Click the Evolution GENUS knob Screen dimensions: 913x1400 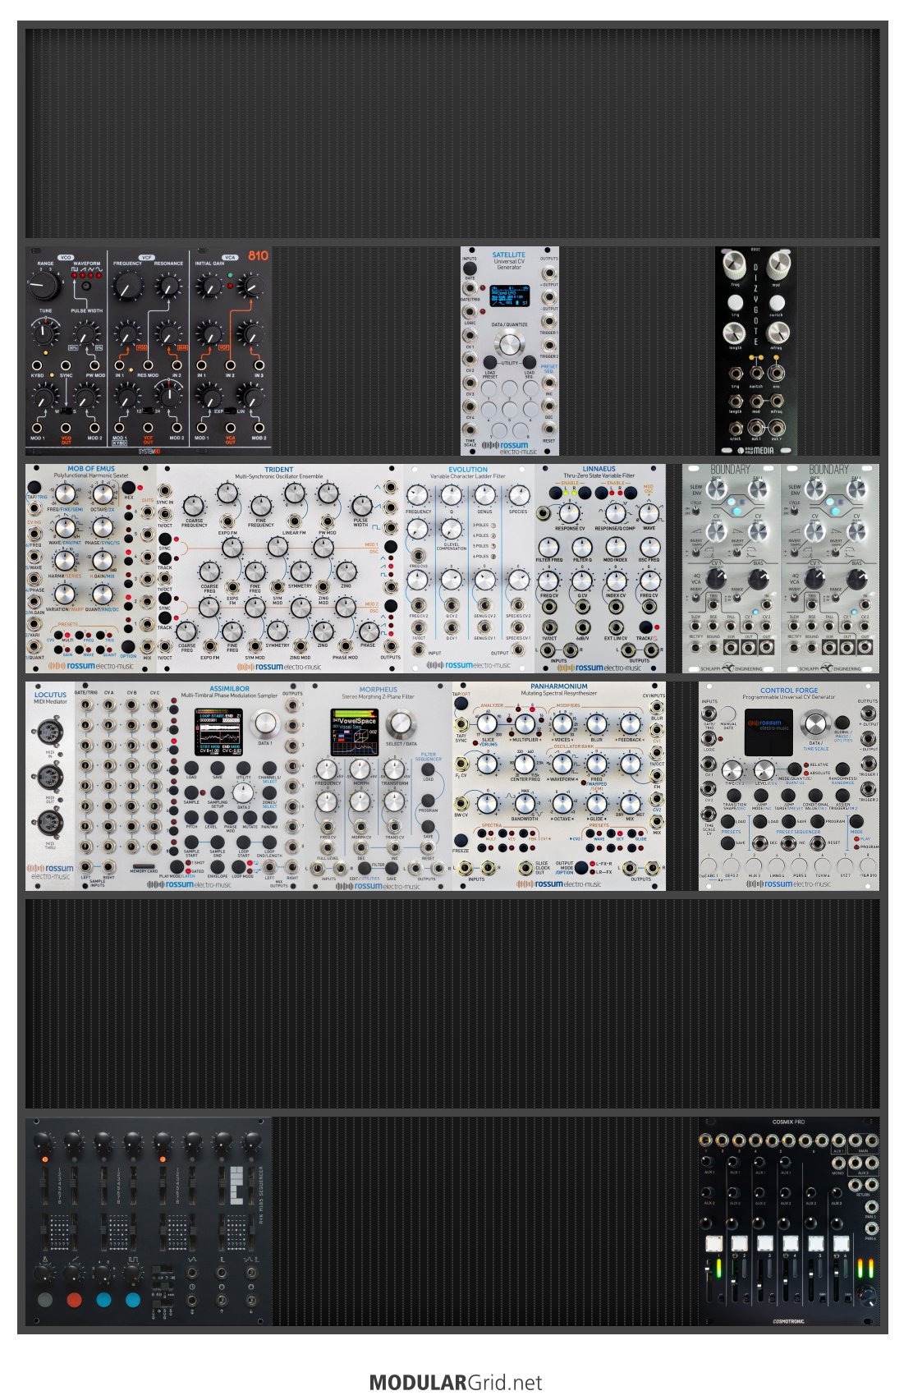tap(484, 495)
